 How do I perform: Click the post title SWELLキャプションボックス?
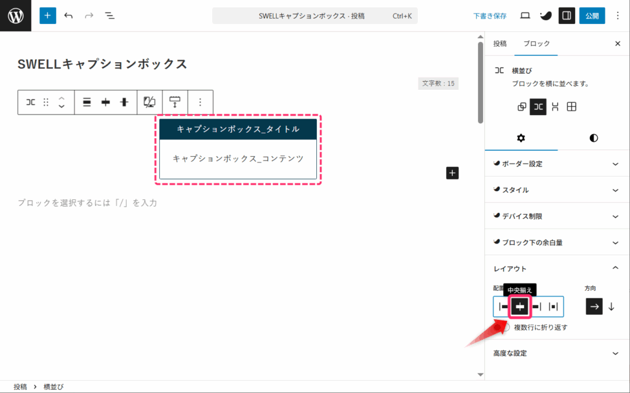coord(102,64)
